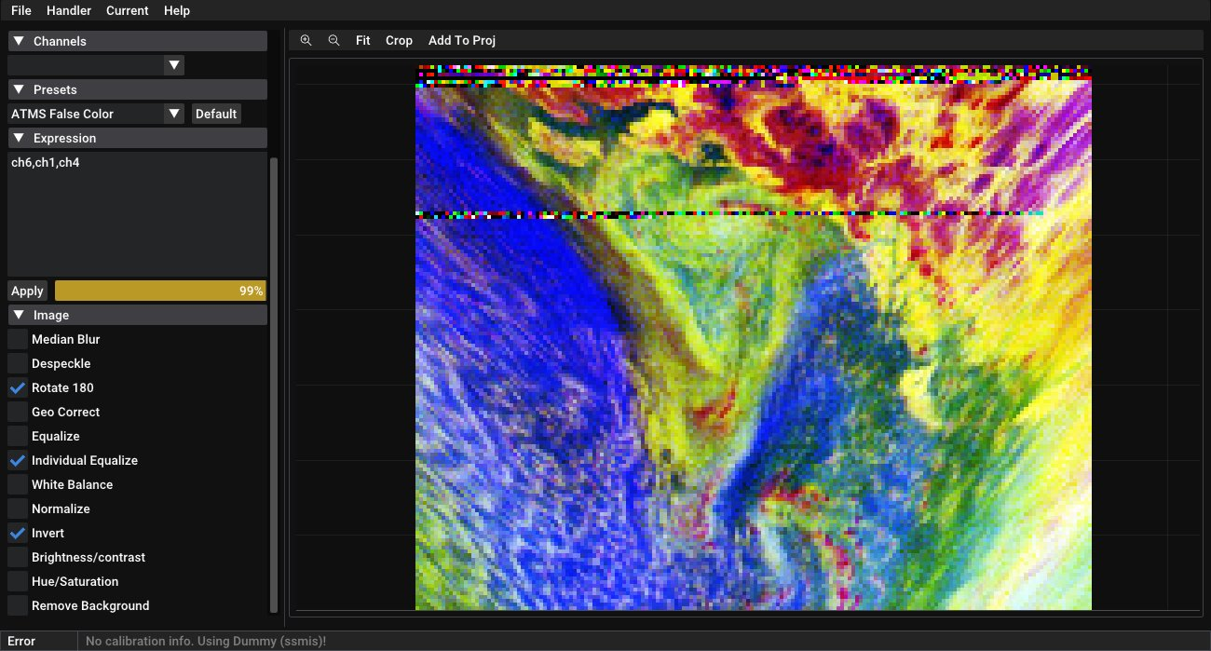The width and height of the screenshot is (1211, 651).
Task: Click the yellow 99% progress bar
Action: [159, 291]
